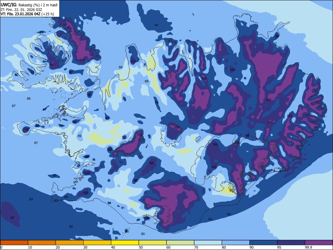Viewport: 333px width, 250px height.
Task: Click the legend tick label '10'
Action: pyautogui.click(x=30, y=247)
